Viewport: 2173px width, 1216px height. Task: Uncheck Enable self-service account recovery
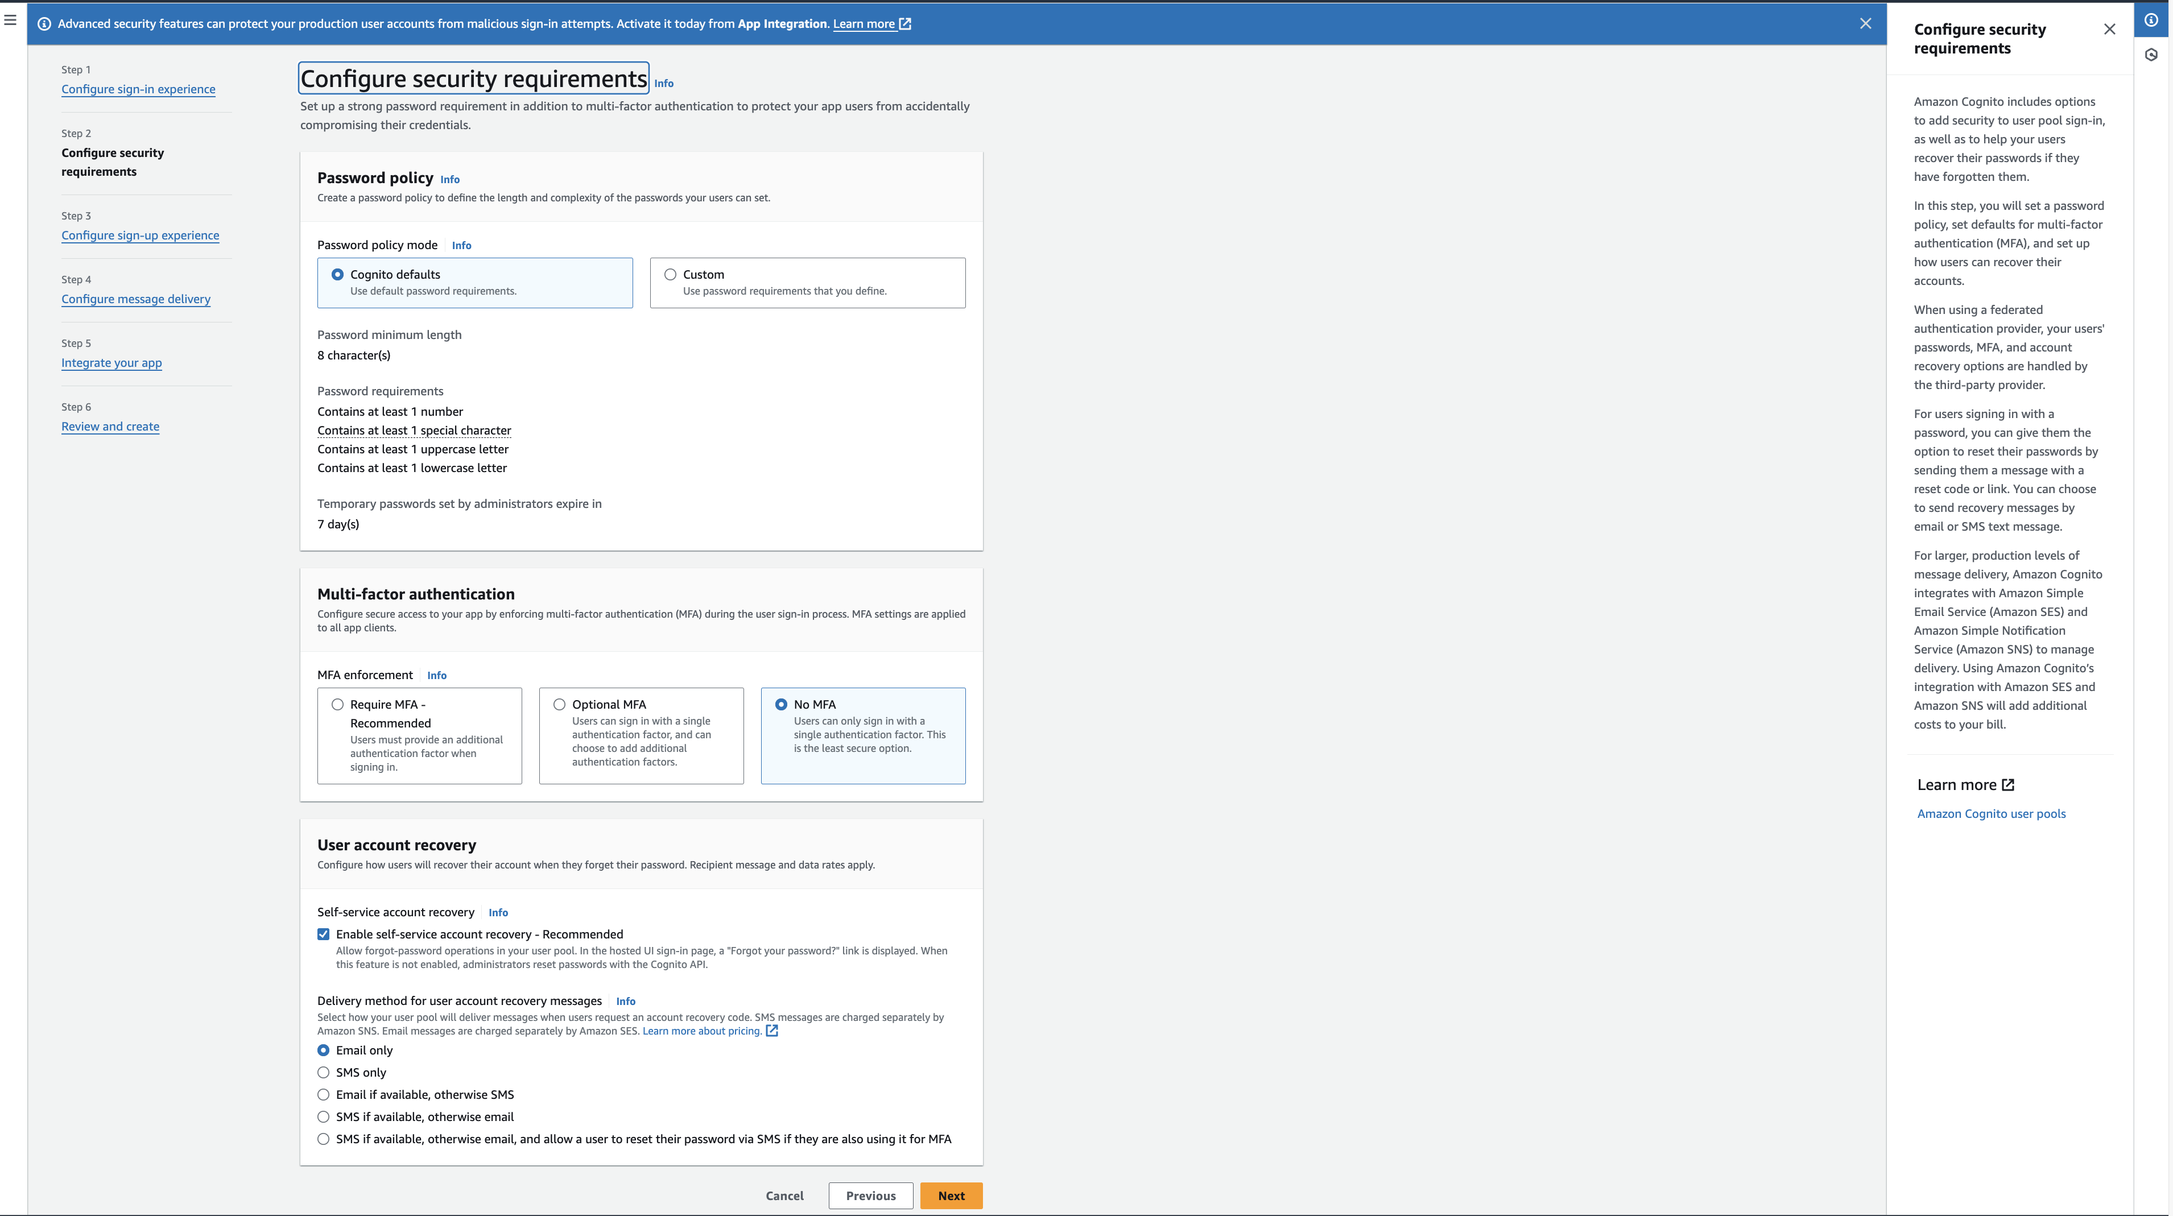click(x=323, y=934)
